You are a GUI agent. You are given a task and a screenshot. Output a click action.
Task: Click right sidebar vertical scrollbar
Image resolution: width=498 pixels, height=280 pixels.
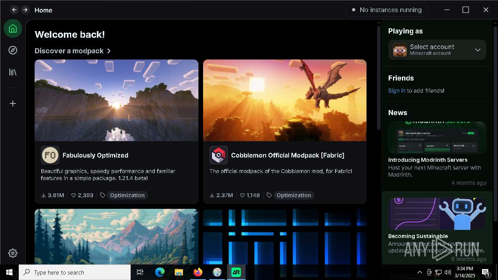coord(495,124)
